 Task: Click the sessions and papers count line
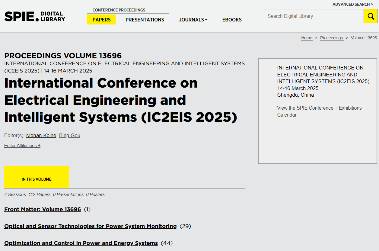(54, 195)
